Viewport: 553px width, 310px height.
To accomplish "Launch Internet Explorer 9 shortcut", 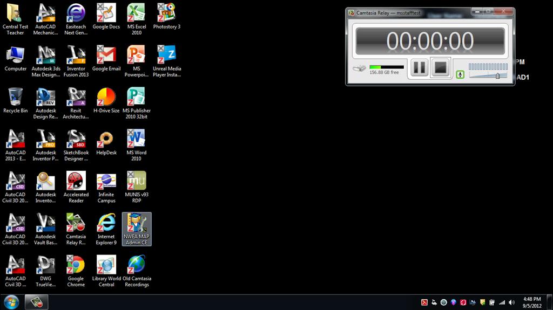I will (x=106, y=229).
